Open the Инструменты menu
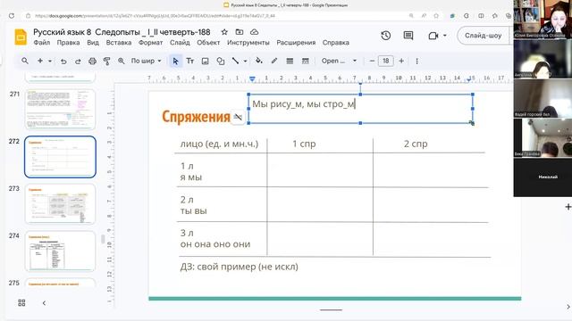Image resolution: width=572 pixels, height=321 pixels. click(x=248, y=43)
